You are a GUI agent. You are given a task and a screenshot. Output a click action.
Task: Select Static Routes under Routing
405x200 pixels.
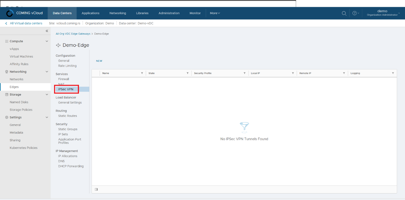(67, 116)
